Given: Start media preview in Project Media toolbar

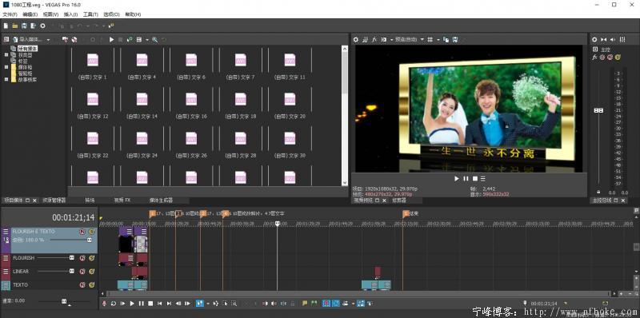Looking at the screenshot, I should coord(111,39).
